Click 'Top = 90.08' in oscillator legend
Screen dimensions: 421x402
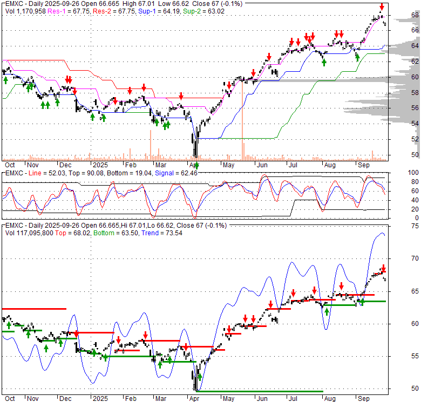[x=86, y=173]
